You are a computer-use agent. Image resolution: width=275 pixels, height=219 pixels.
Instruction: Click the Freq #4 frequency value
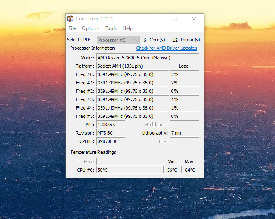point(132,108)
